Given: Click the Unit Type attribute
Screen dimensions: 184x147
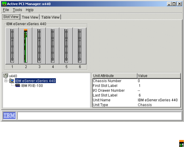Looking at the screenshot, I should coord(100,105).
